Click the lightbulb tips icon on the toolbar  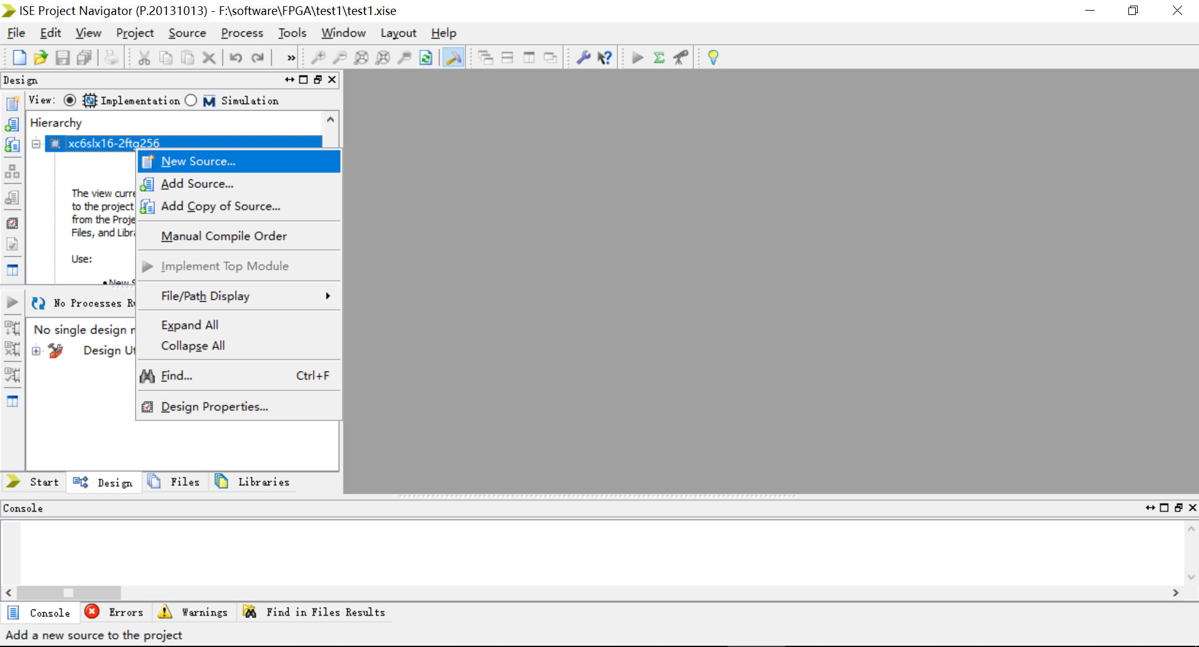[713, 57]
